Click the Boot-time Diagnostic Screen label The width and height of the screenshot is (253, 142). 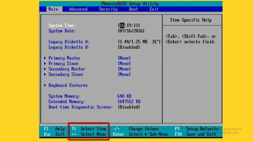(81, 107)
